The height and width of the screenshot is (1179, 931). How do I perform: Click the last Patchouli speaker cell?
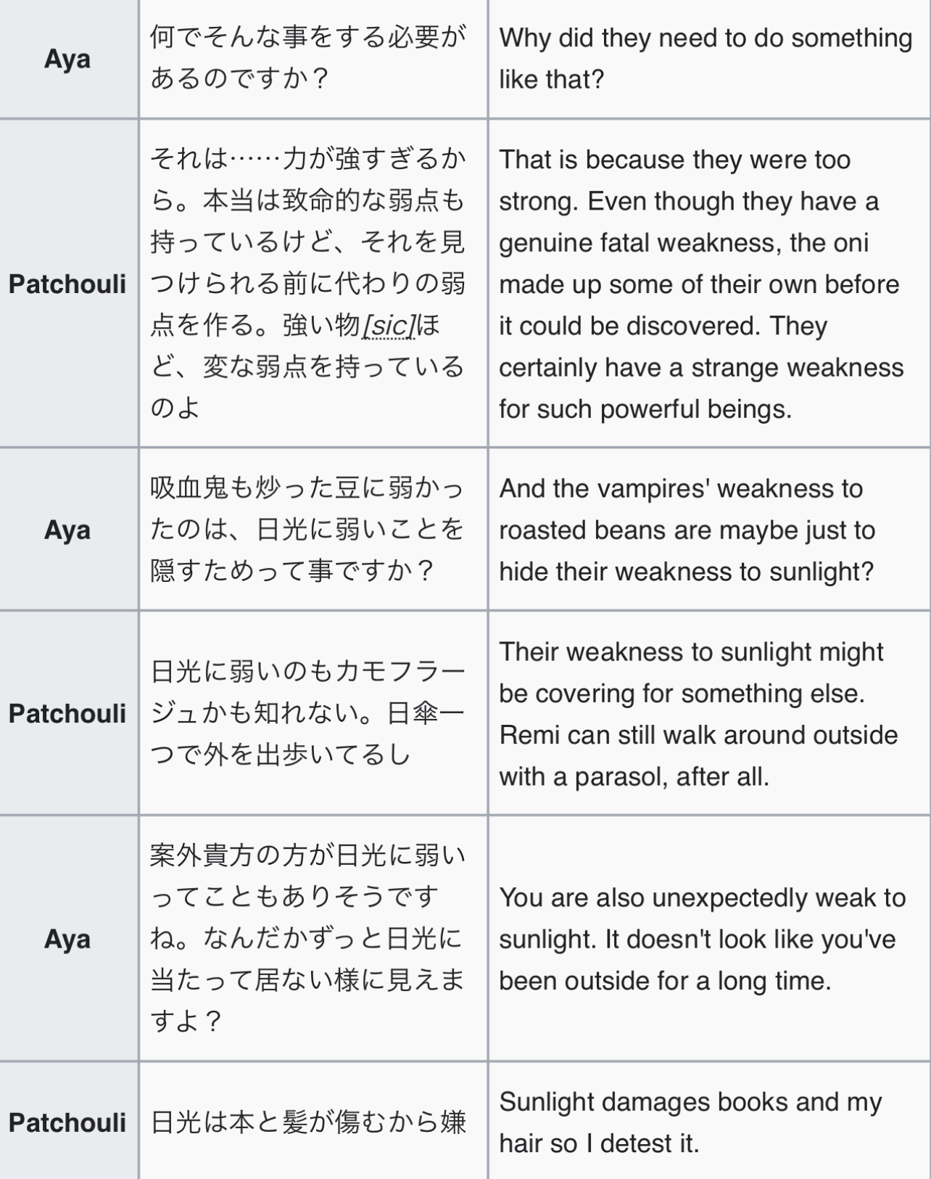point(68,1122)
